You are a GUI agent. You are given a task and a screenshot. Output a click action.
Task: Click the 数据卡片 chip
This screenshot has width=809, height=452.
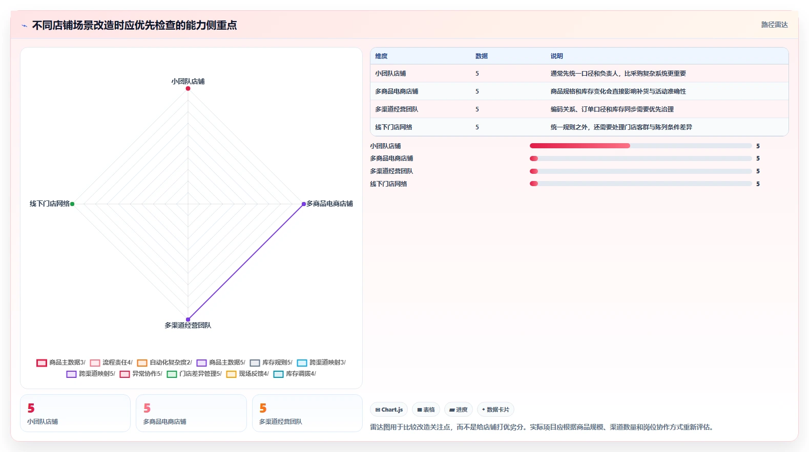click(495, 410)
